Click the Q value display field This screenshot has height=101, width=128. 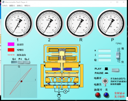(105, 60)
